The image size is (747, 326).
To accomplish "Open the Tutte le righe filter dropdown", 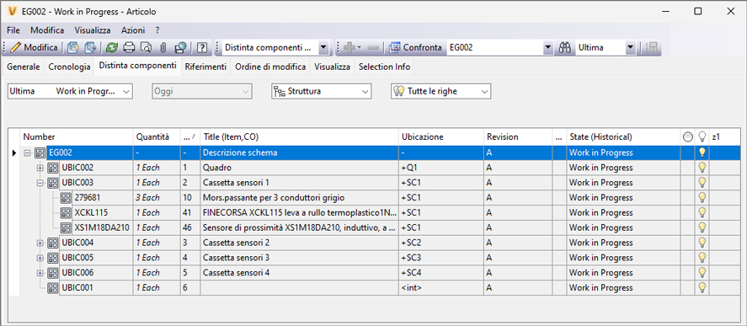I will click(x=440, y=91).
